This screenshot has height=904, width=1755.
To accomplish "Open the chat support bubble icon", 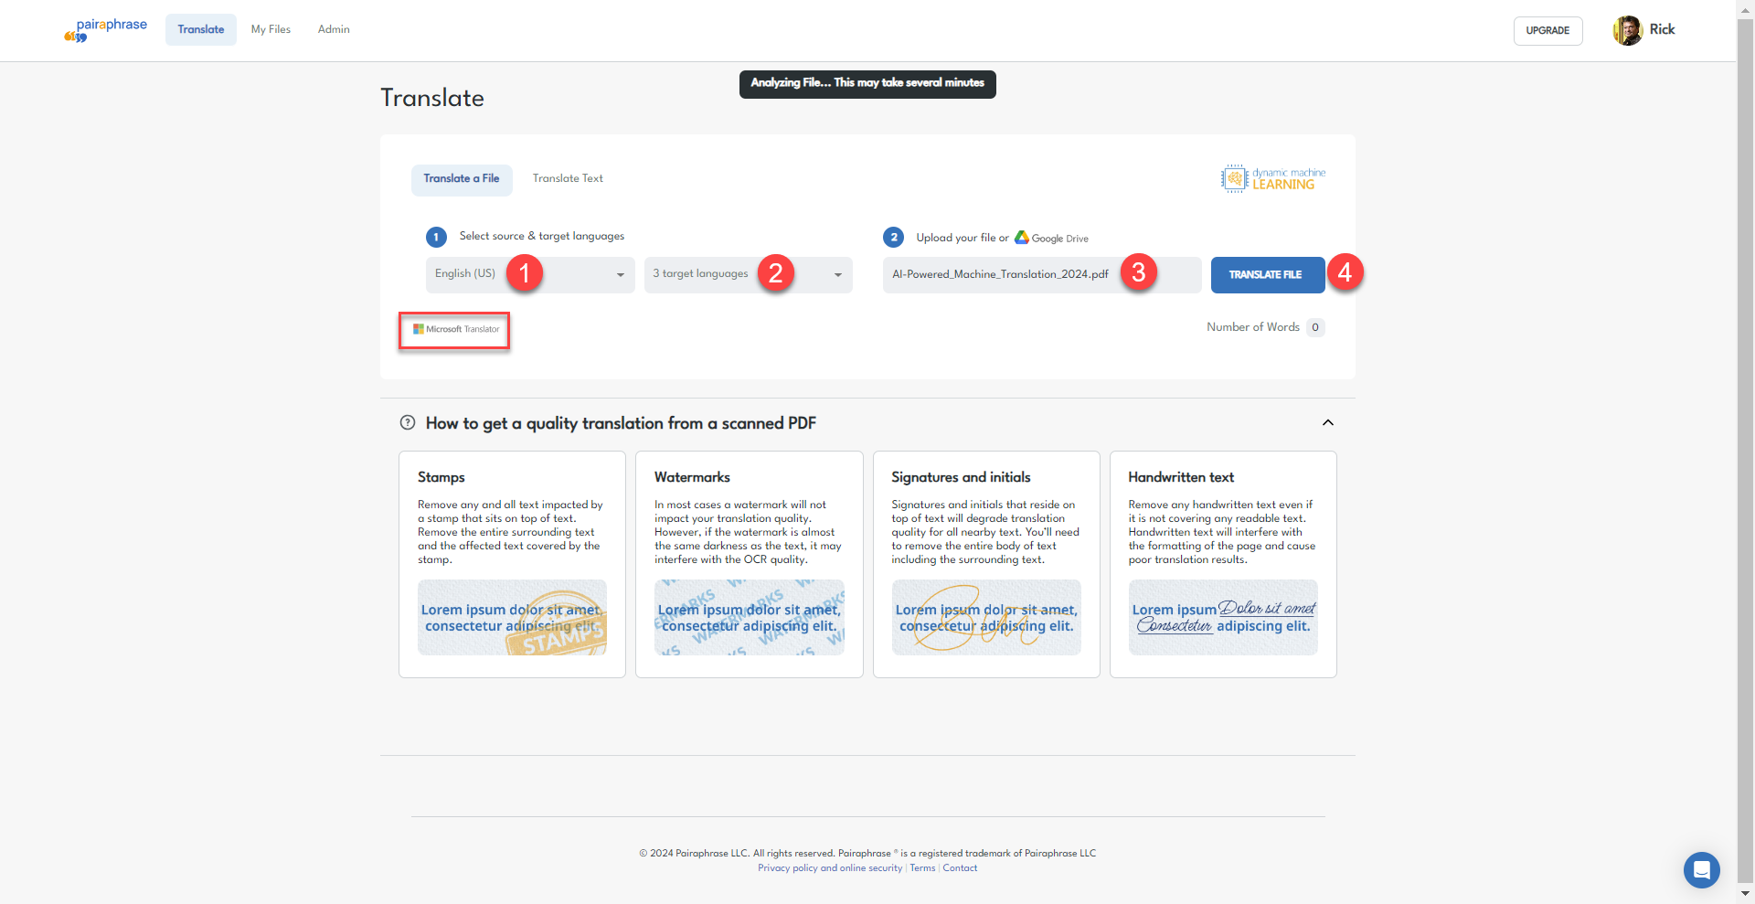I will [1701, 870].
